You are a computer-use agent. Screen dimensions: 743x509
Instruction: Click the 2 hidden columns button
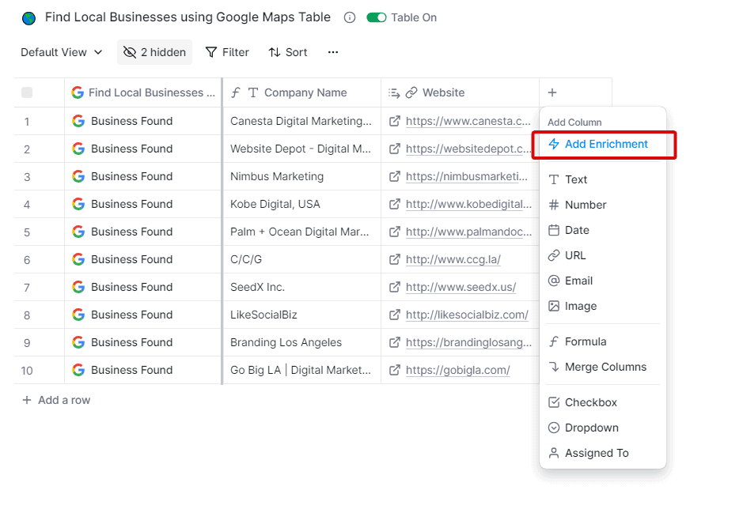tap(154, 52)
